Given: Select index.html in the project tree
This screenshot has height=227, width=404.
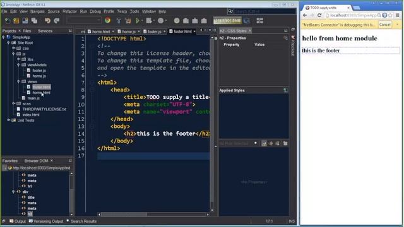Looking at the screenshot, I should pyautogui.click(x=31, y=115).
